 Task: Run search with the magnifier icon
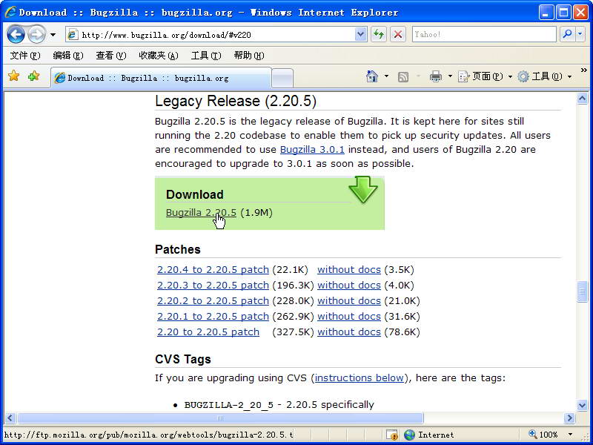click(567, 34)
